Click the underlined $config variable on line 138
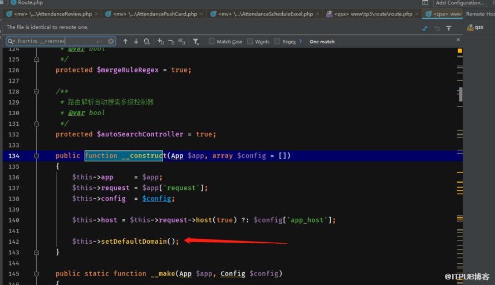Image resolution: width=495 pixels, height=285 pixels. (156, 199)
